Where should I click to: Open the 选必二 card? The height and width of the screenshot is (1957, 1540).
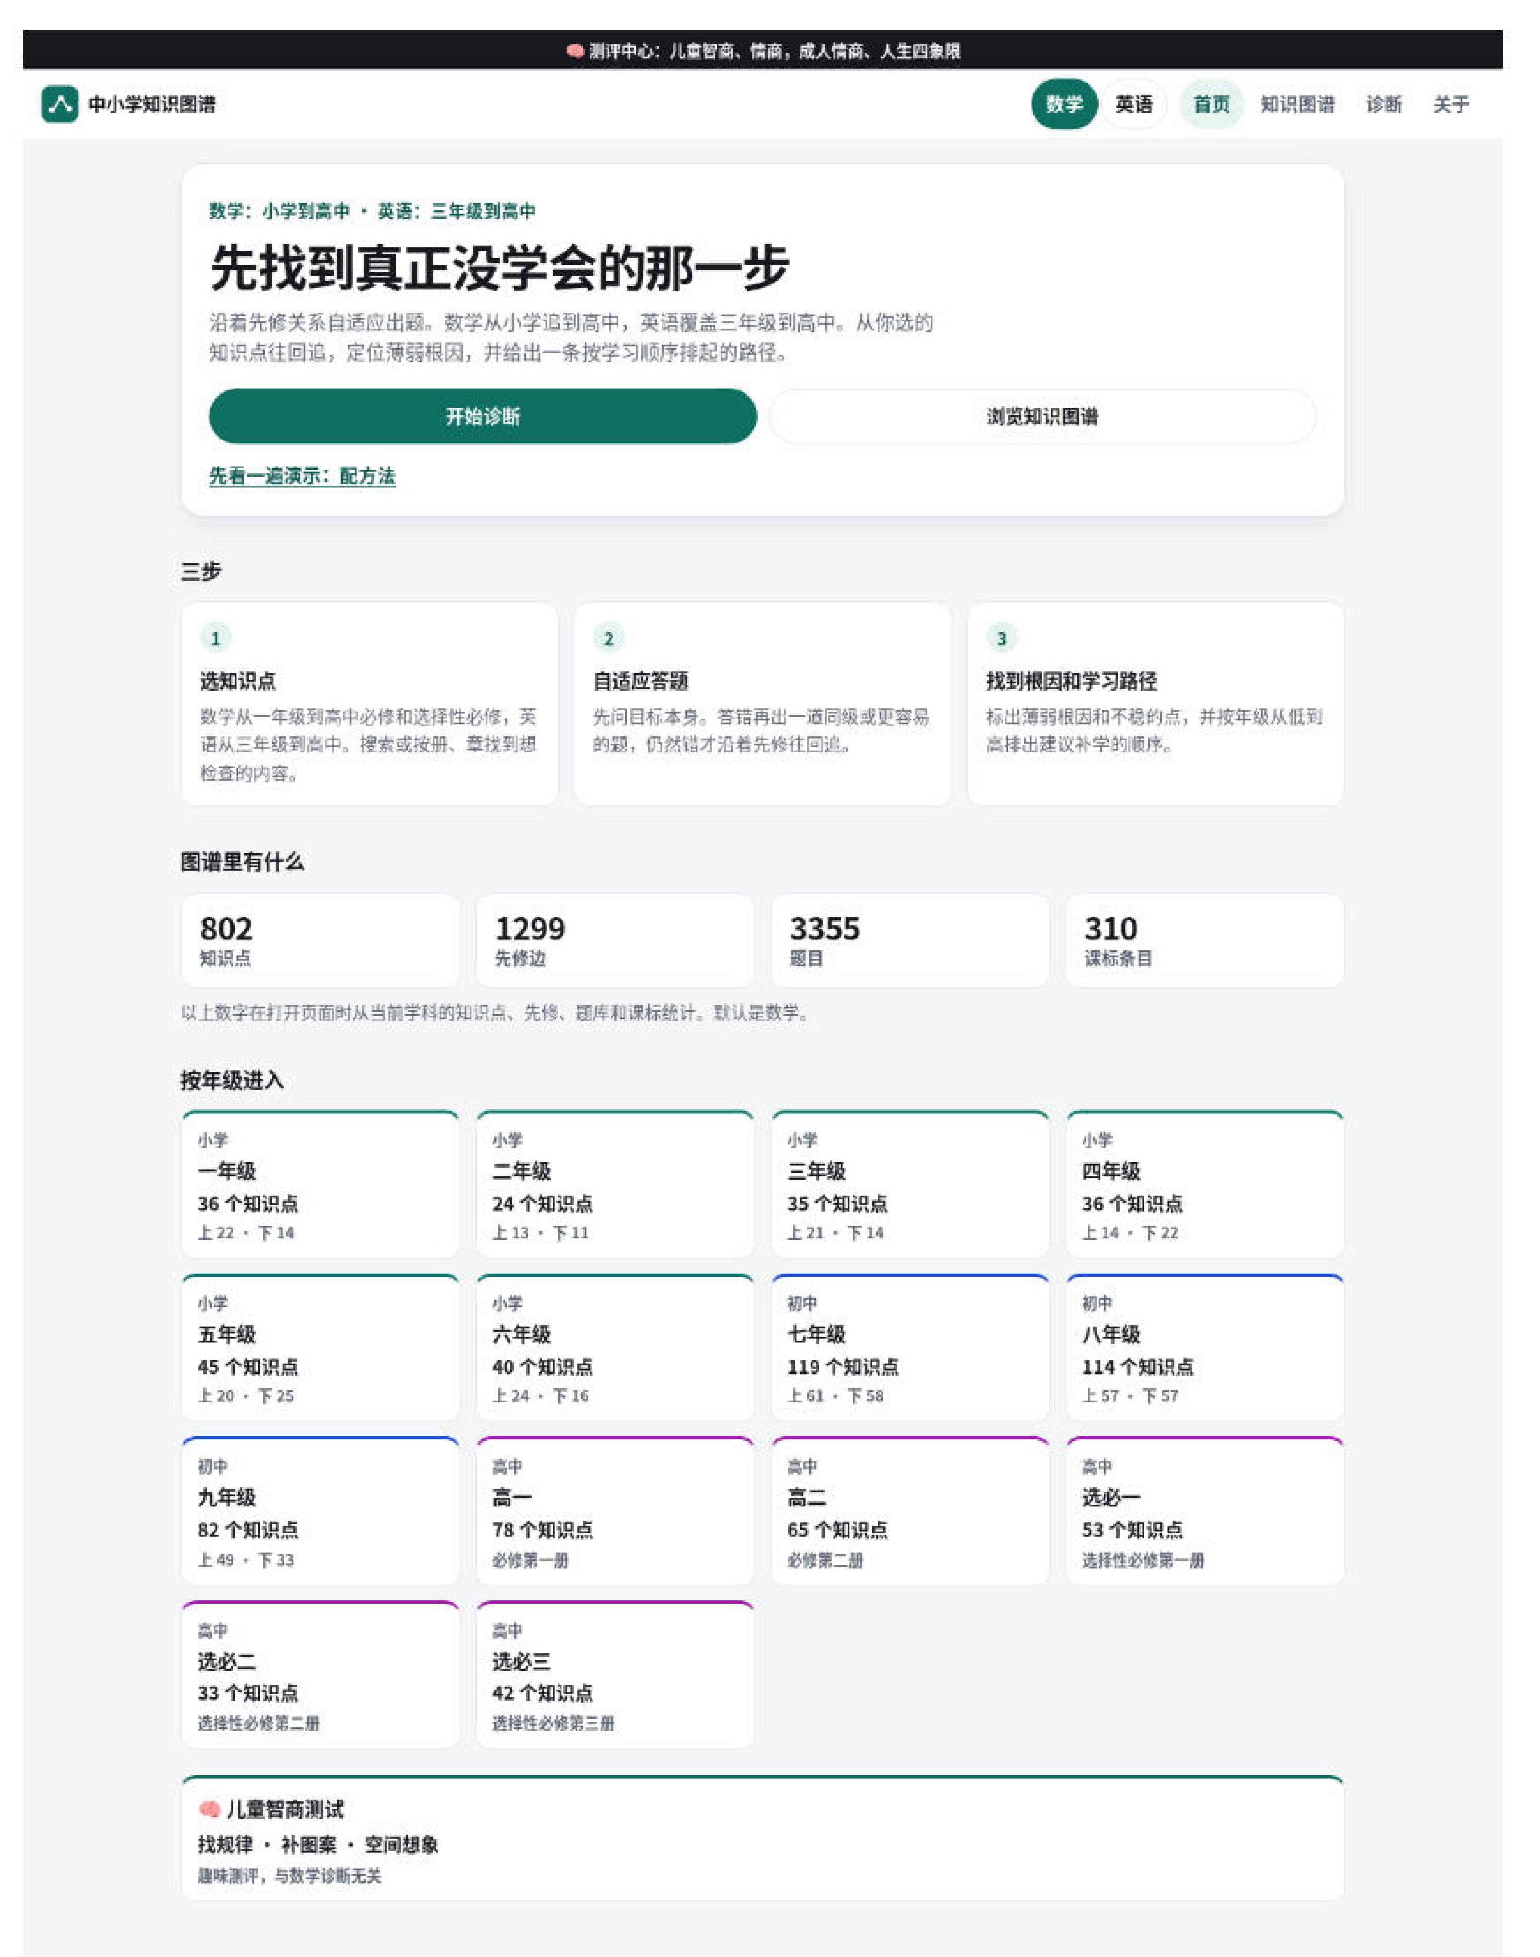pyautogui.click(x=320, y=1674)
